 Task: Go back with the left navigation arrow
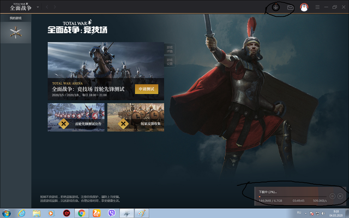pos(47,7)
